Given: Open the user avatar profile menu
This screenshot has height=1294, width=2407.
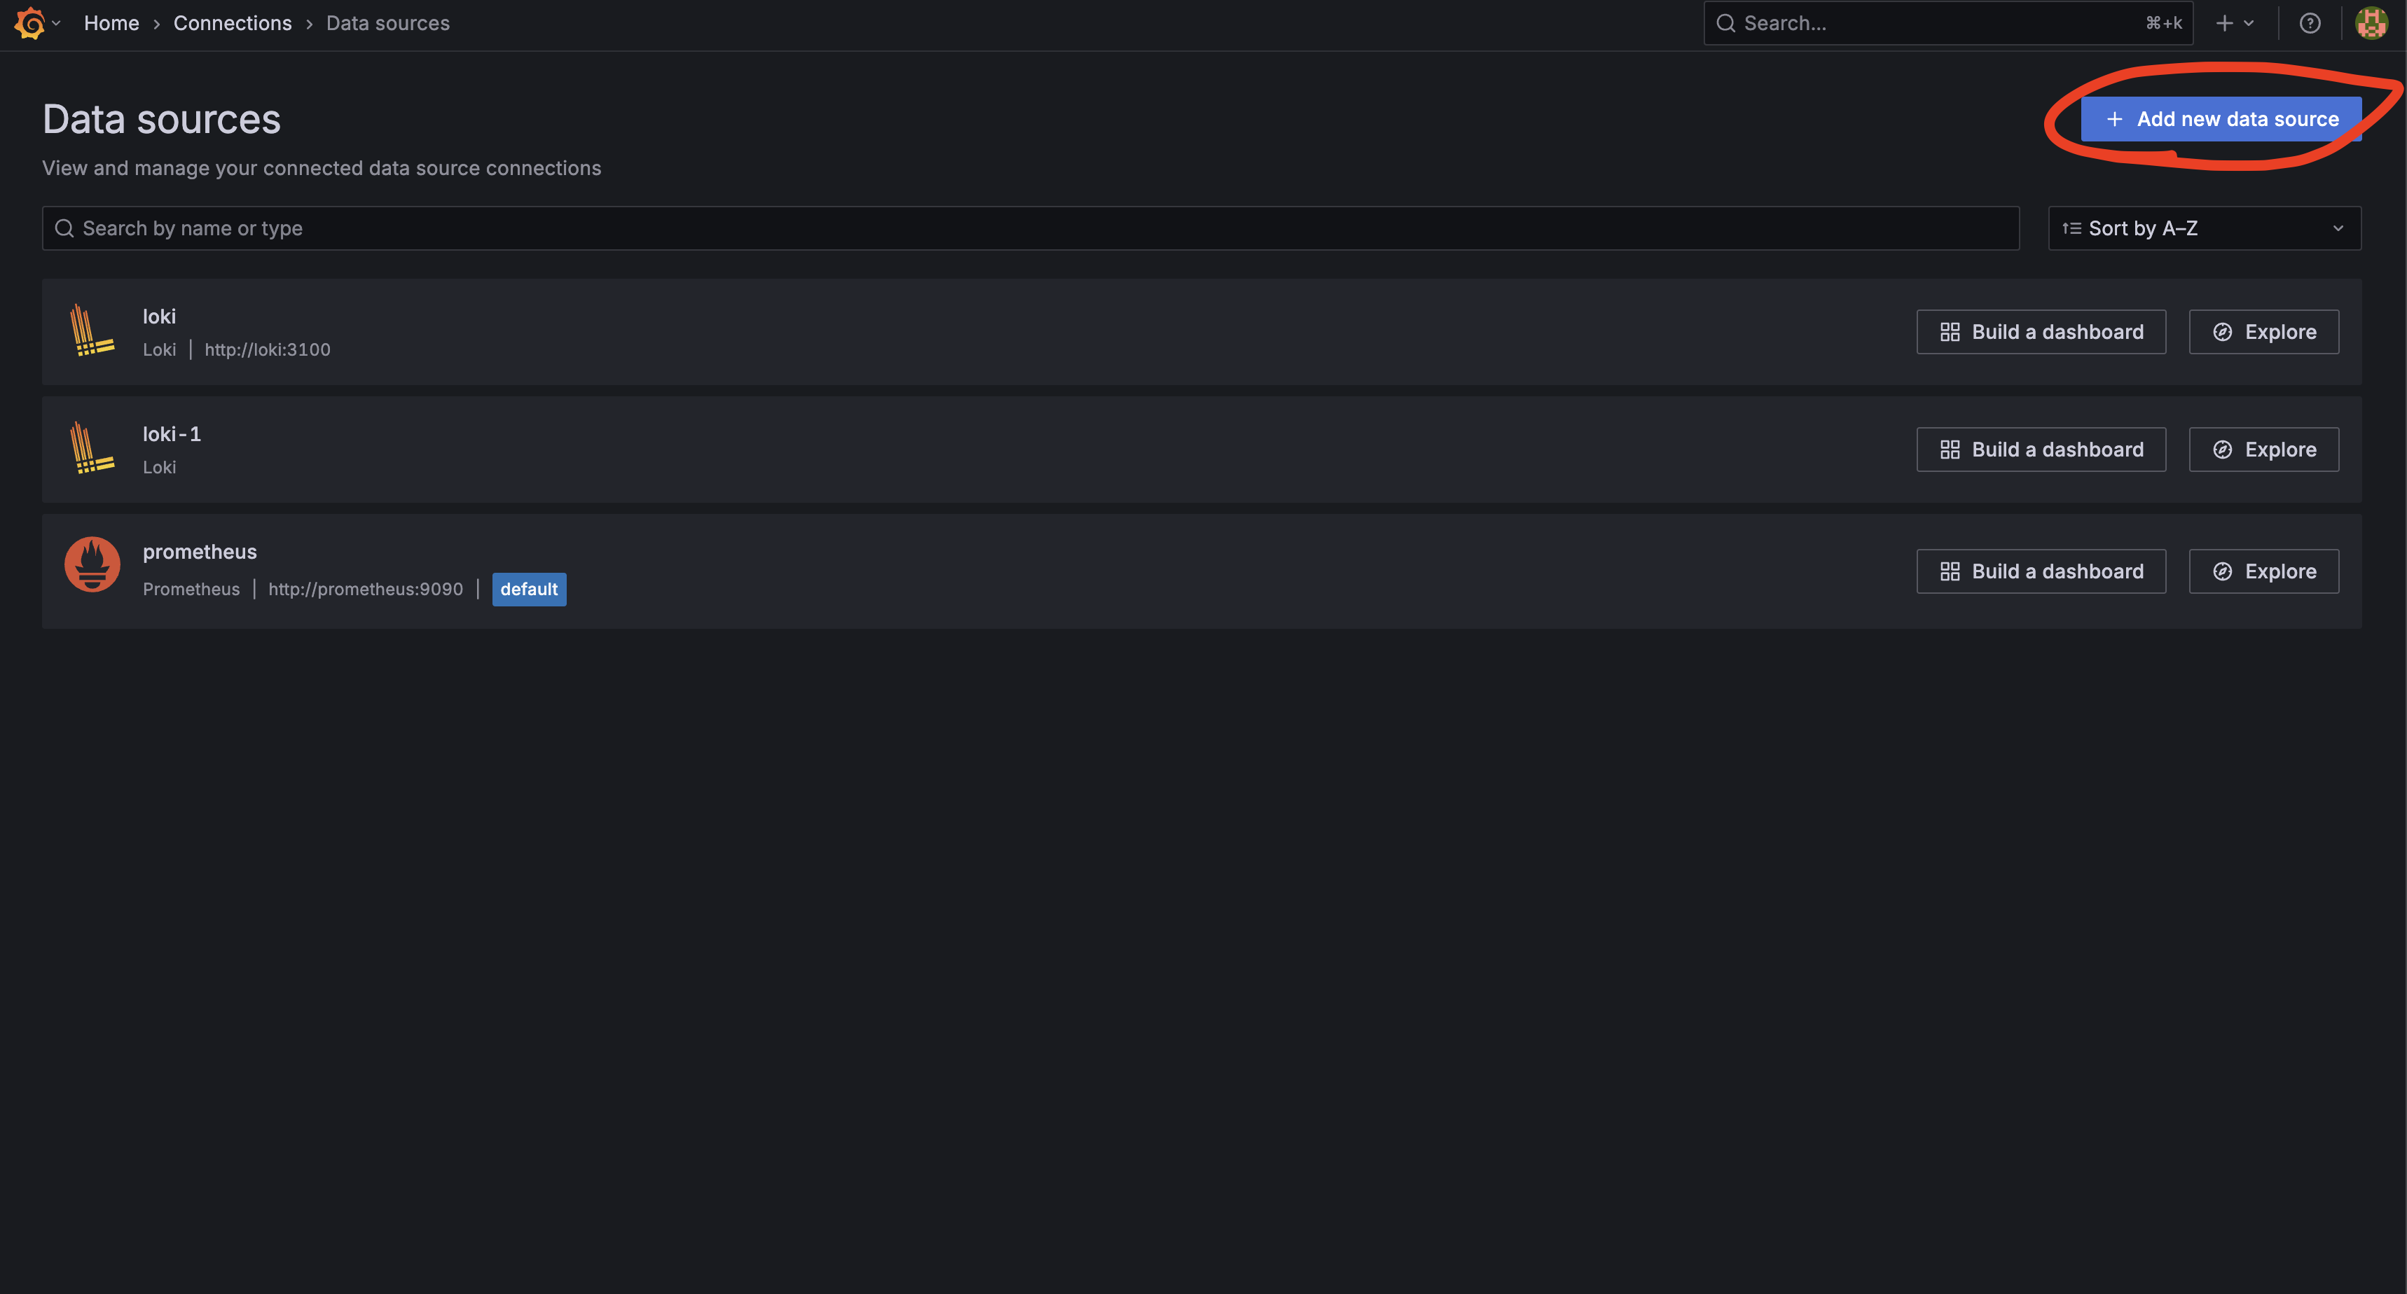Looking at the screenshot, I should 2371,23.
